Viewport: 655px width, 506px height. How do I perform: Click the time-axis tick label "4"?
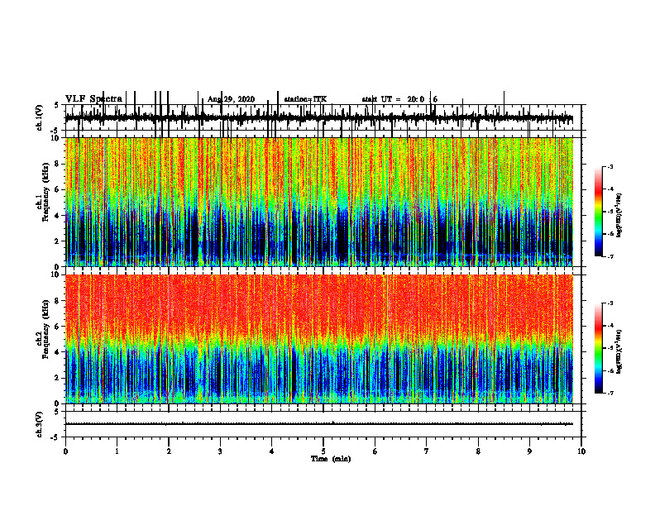[x=271, y=451]
